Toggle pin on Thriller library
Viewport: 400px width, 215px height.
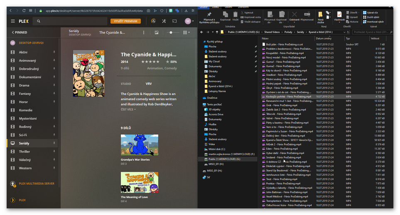click(54, 151)
